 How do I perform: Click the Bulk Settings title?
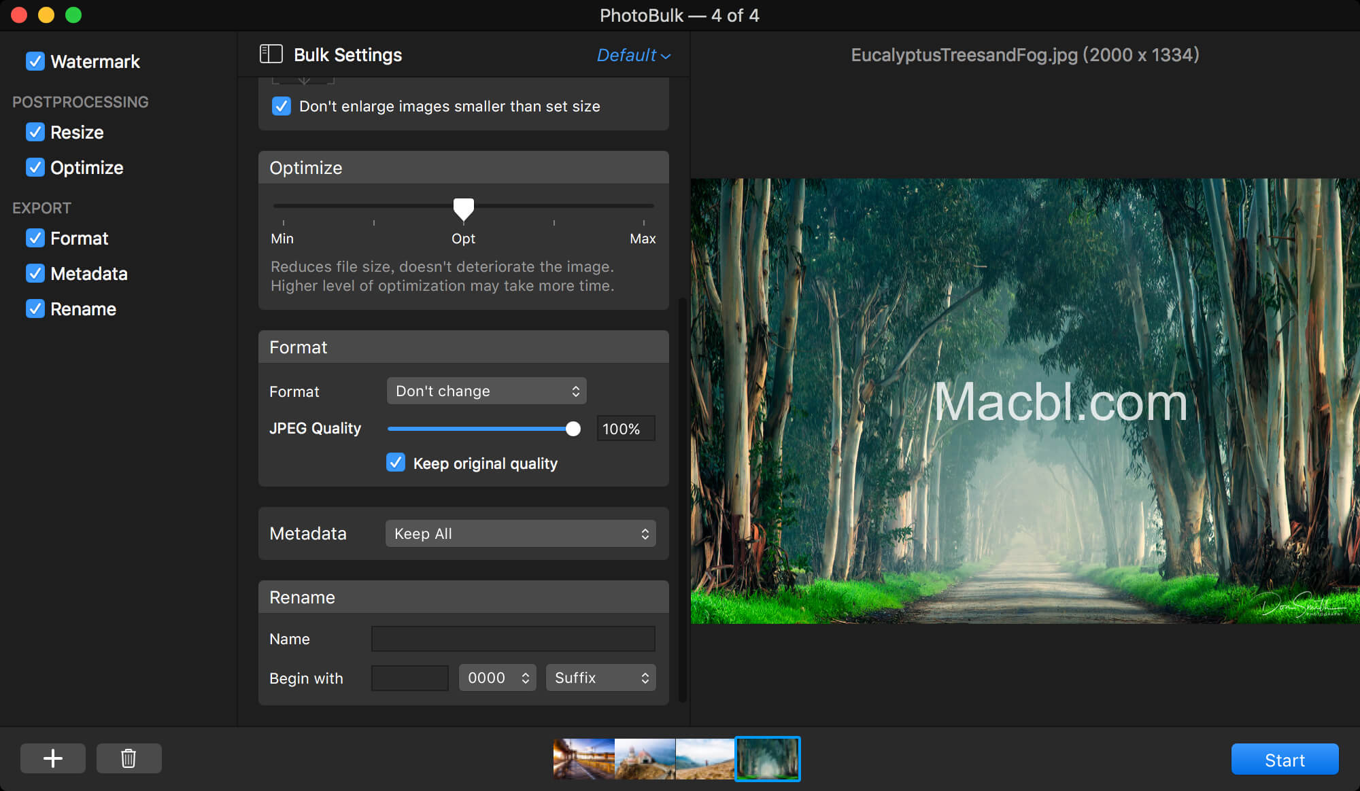click(x=347, y=55)
